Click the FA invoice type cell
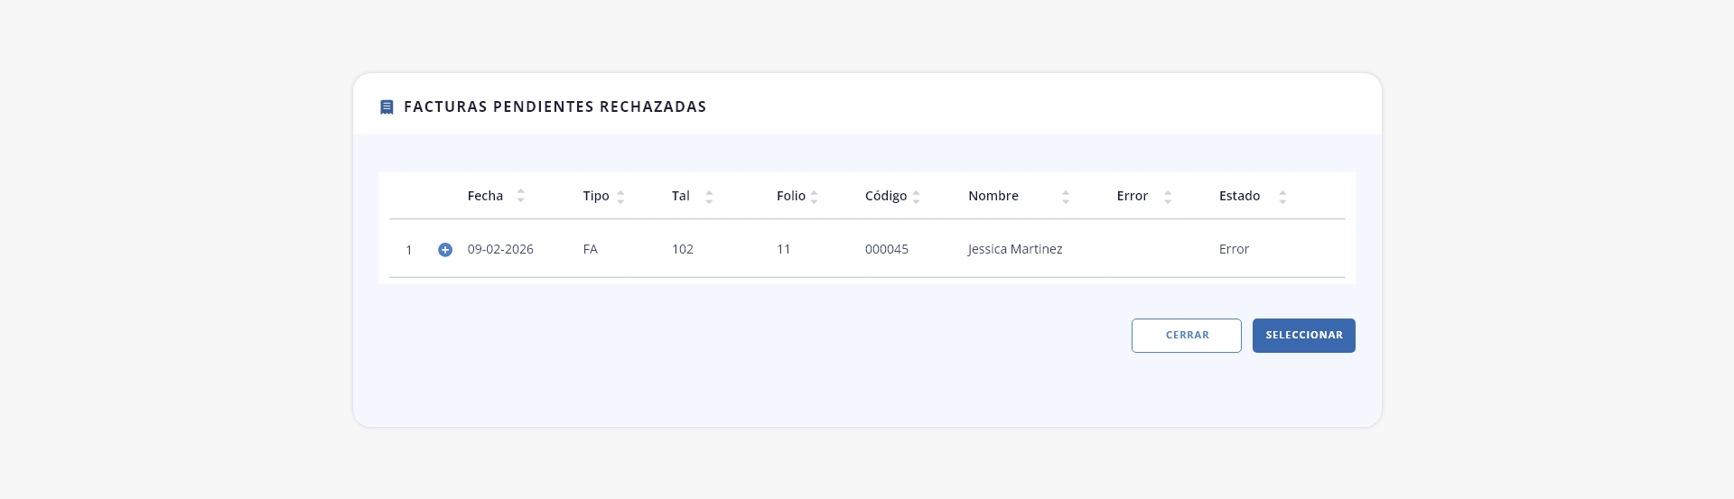This screenshot has width=1734, height=499. click(591, 249)
